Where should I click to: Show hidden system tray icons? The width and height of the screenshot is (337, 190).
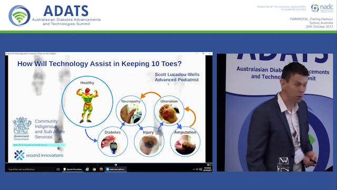click(x=194, y=169)
